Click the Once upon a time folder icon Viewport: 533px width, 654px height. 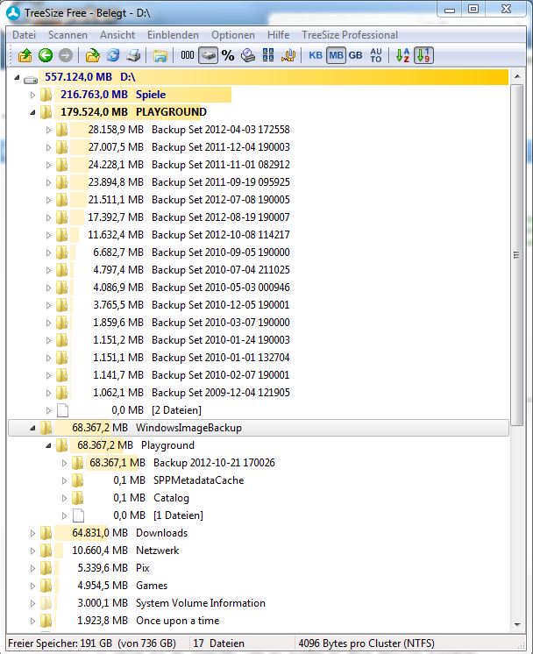(x=46, y=620)
